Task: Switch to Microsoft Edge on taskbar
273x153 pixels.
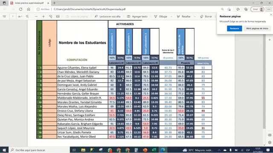Action: point(163,150)
